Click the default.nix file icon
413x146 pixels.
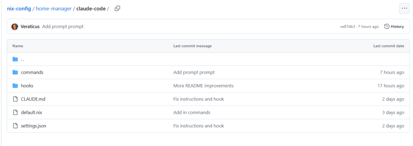pyautogui.click(x=15, y=113)
